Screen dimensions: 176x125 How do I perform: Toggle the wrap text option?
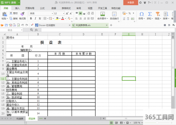(x=114, y=13)
